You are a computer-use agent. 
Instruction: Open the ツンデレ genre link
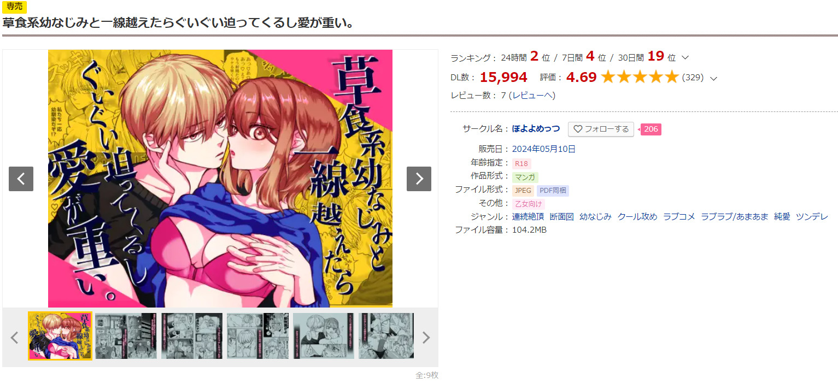tap(812, 217)
